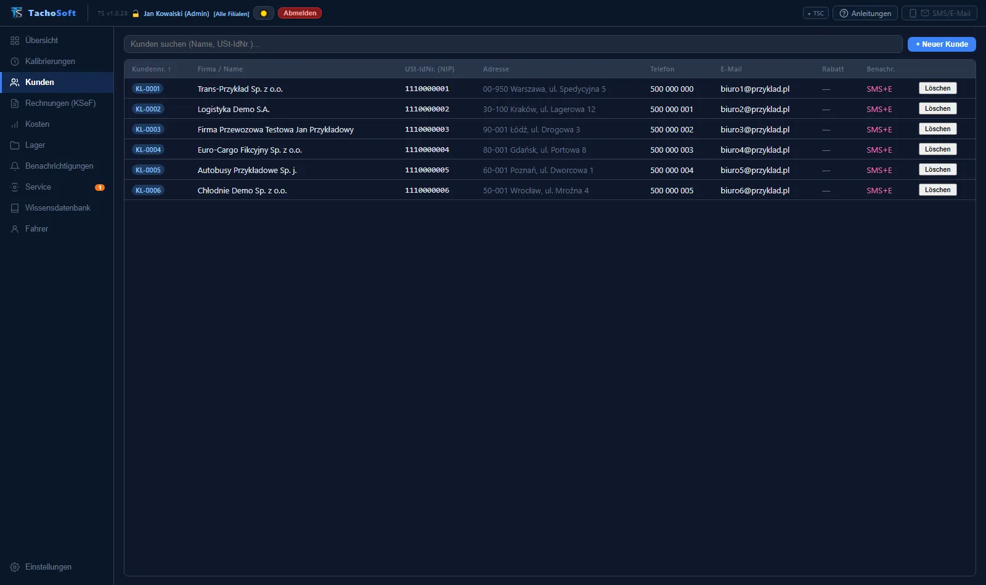The height and width of the screenshot is (585, 986).
Task: Open Wissensdatenbank book icon
Action: tap(15, 208)
